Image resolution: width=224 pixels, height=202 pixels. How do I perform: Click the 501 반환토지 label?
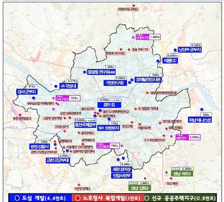click(x=108, y=128)
